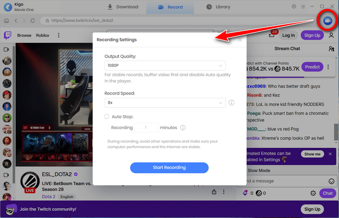Click the Auto Stop minutes input field
Screen dimensions: 339x218
[146, 127]
